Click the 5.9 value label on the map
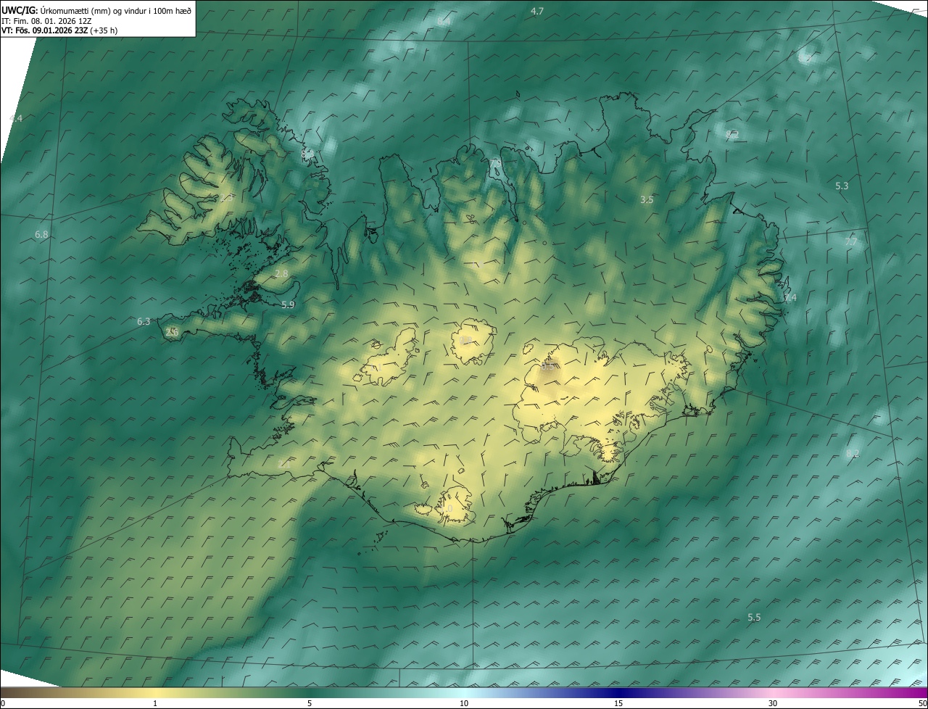This screenshot has height=709, width=928. [x=288, y=304]
